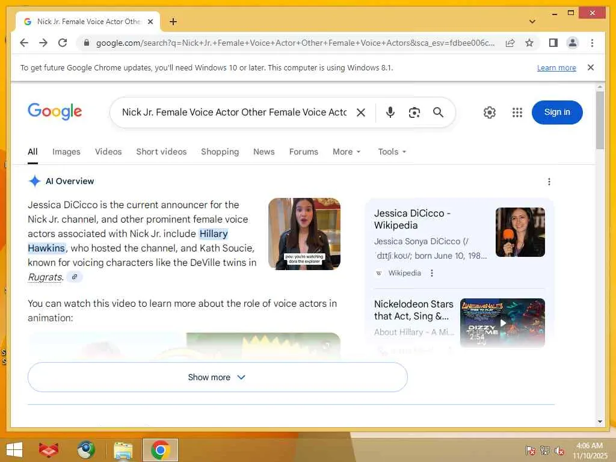The height and width of the screenshot is (462, 616).
Task: Sign in to Google
Action: [x=557, y=112]
